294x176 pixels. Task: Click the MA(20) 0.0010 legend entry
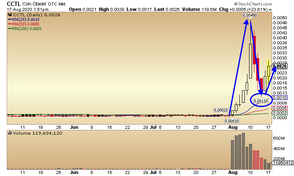[x=24, y=20]
